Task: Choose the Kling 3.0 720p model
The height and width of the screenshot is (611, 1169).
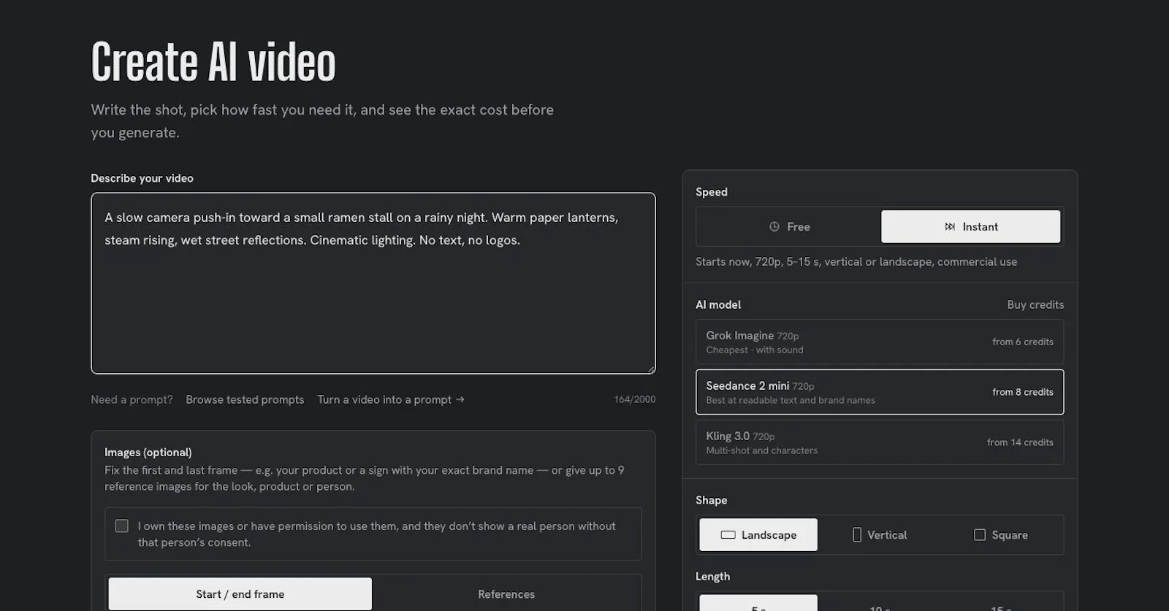Action: (x=880, y=442)
